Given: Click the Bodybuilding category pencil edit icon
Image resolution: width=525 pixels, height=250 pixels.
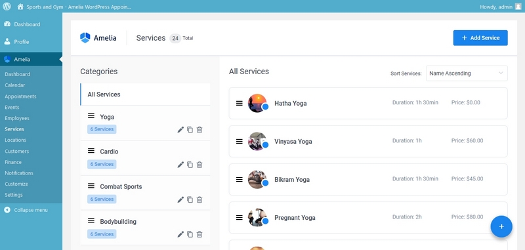Looking at the screenshot, I should point(180,234).
